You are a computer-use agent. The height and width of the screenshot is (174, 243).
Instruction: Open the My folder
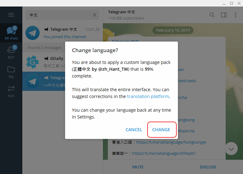point(11,72)
